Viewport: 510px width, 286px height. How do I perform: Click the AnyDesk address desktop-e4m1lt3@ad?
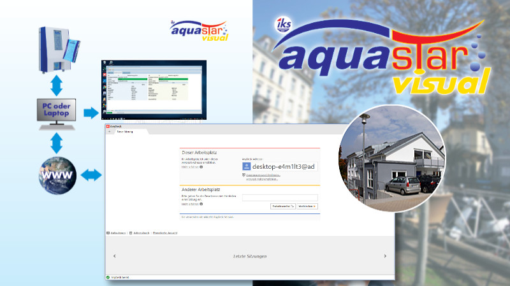(283, 166)
